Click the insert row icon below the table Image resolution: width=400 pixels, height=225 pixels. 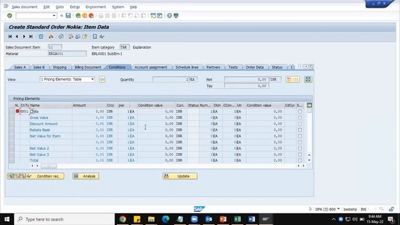[16, 176]
